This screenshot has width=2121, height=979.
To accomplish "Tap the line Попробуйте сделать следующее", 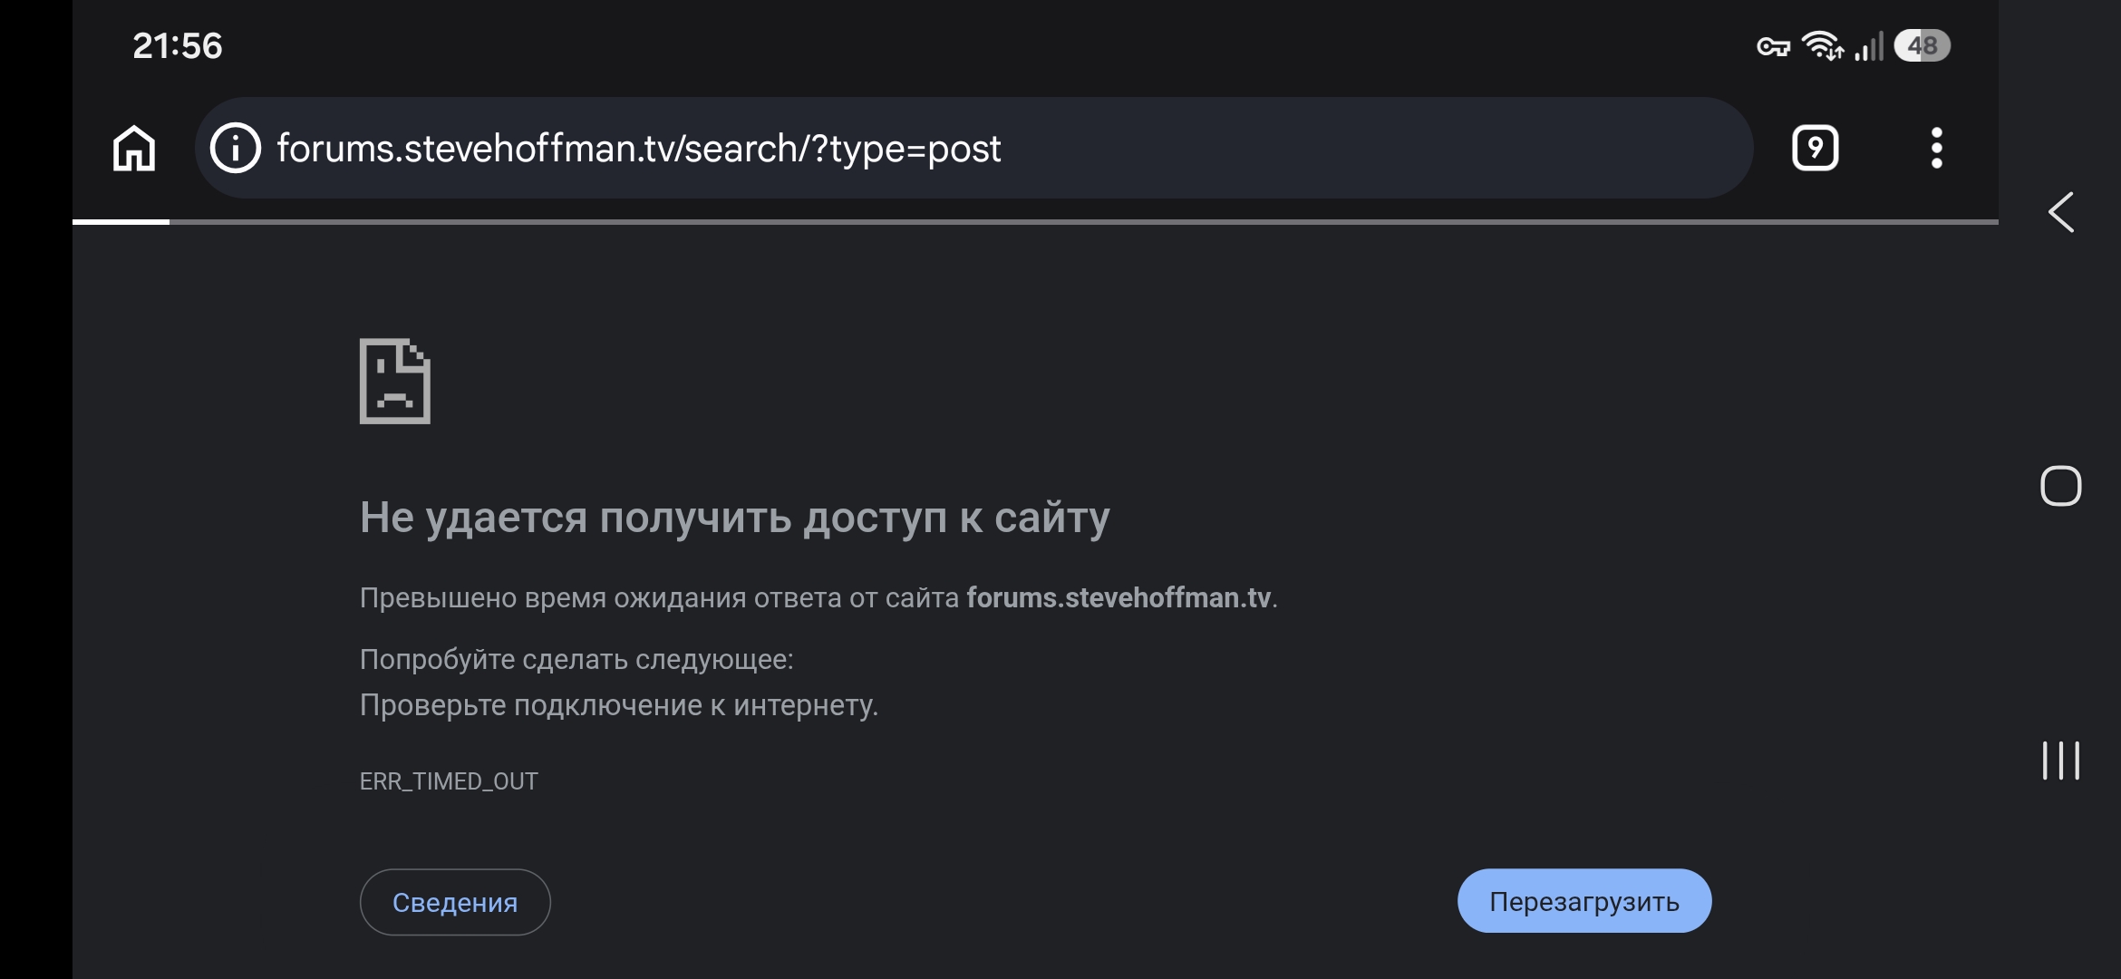I will 576,660.
